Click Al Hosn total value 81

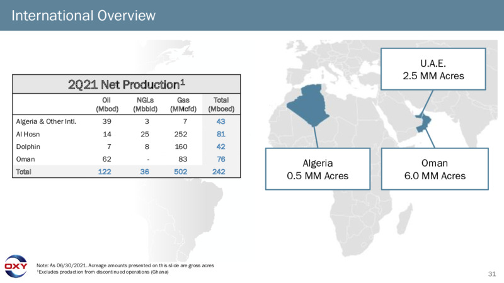coord(221,134)
